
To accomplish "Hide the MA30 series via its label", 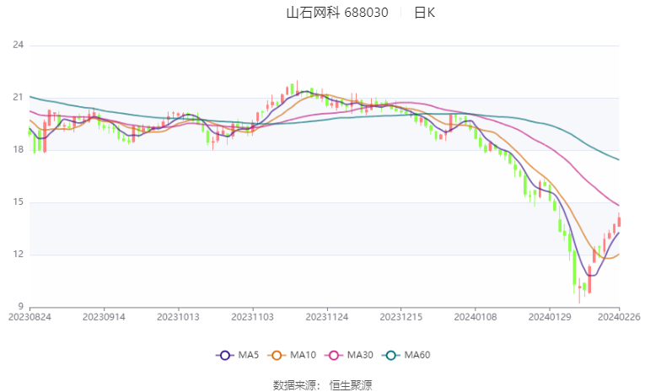I will click(x=360, y=355).
